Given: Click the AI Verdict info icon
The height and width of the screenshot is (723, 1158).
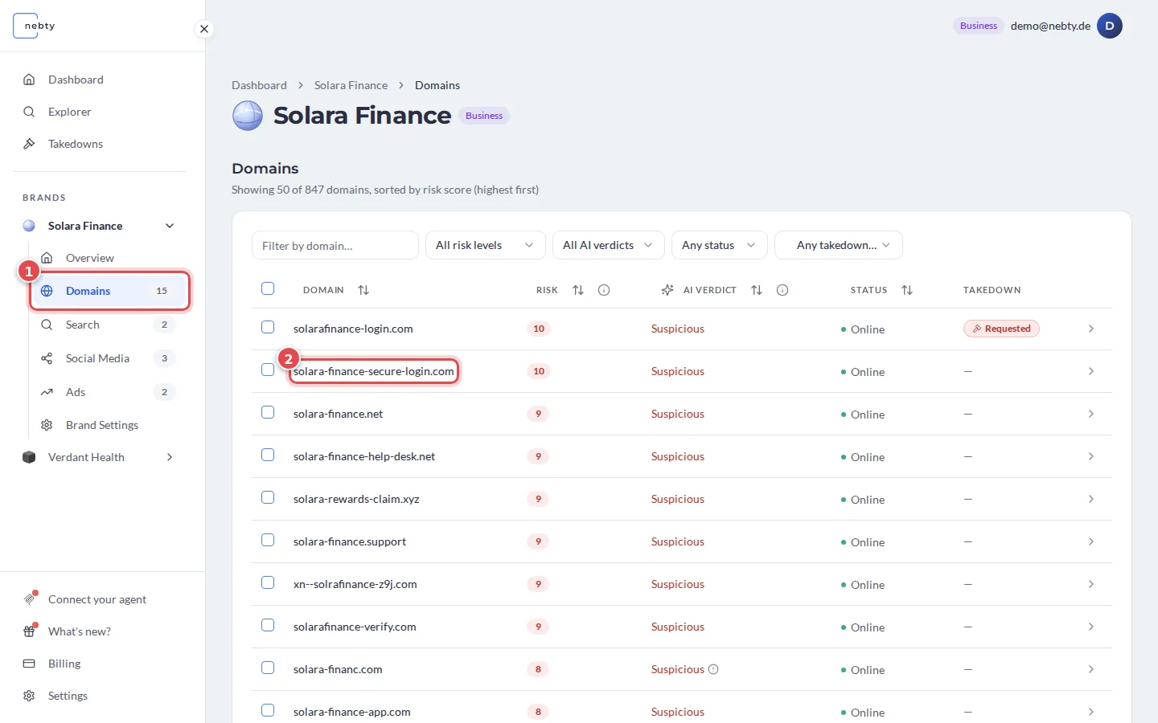Looking at the screenshot, I should pyautogui.click(x=782, y=290).
